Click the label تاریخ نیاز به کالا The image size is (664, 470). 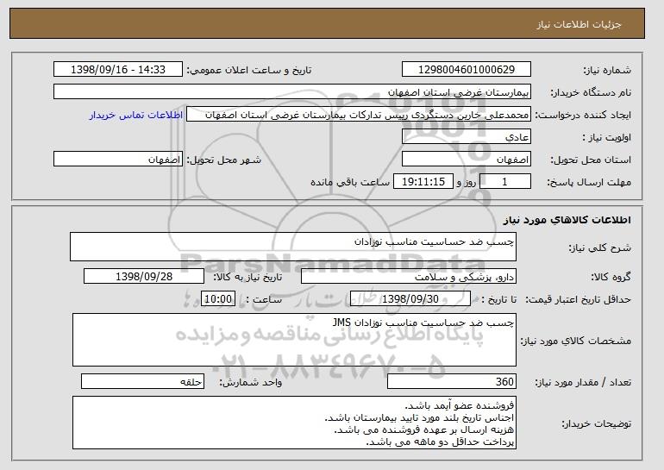tap(247, 277)
